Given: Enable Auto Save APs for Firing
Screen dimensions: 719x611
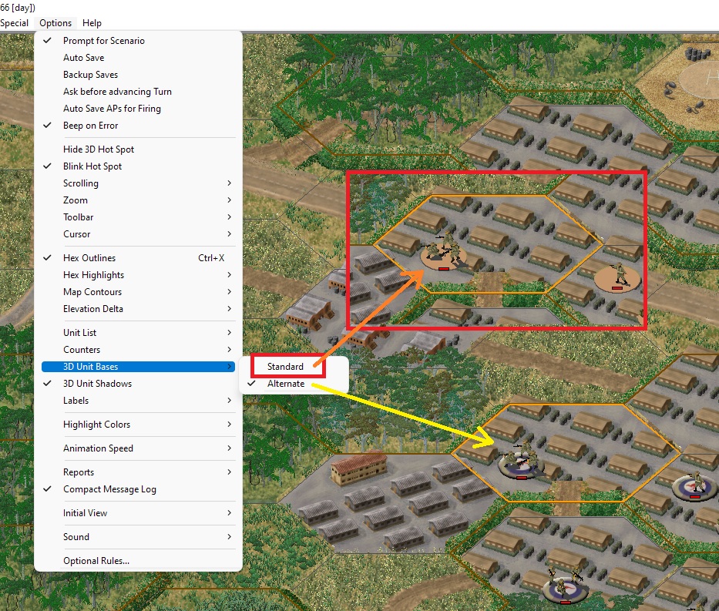Looking at the screenshot, I should (138, 109).
